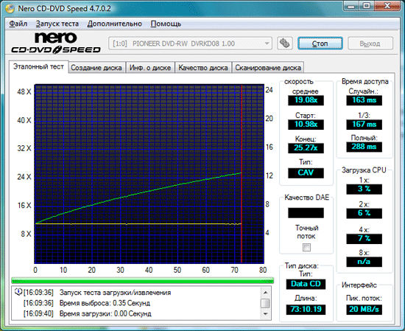
Task: Click the Nero disc icon in title bar
Action: (x=10, y=9)
